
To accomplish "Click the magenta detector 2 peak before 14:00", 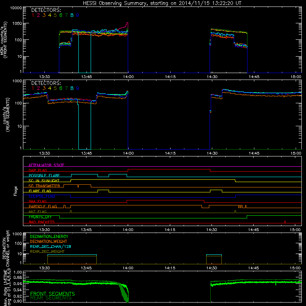I will click(127, 23).
